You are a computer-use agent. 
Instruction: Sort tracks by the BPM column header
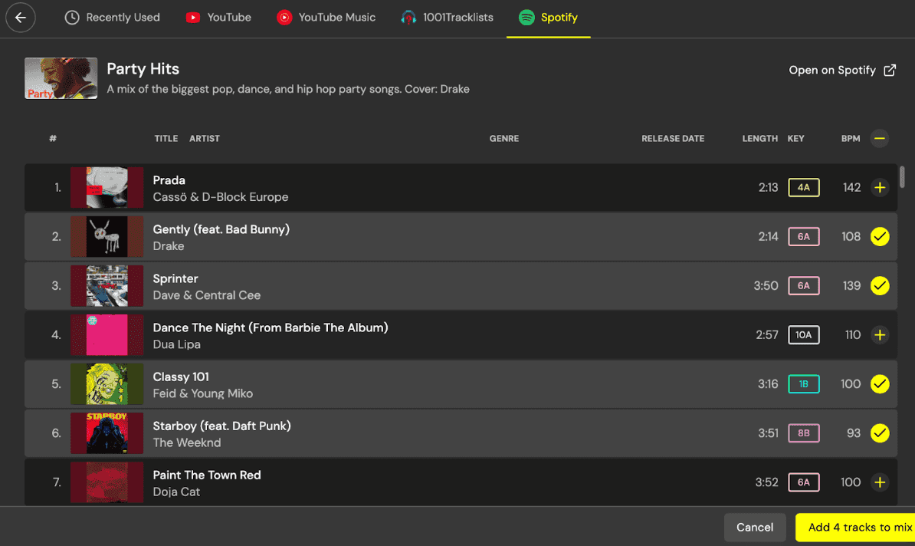click(x=850, y=139)
